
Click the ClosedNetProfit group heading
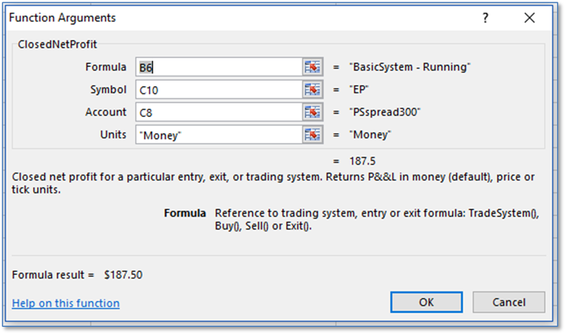58,44
